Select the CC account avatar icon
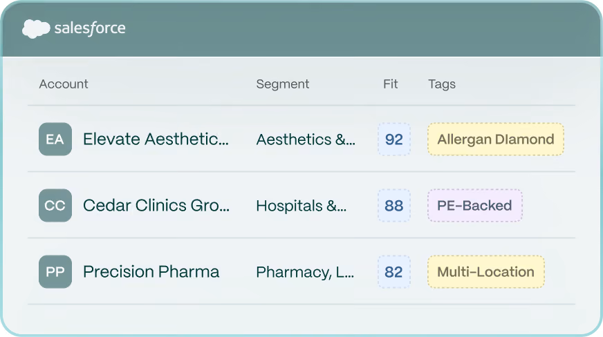This screenshot has height=337, width=603. [55, 205]
